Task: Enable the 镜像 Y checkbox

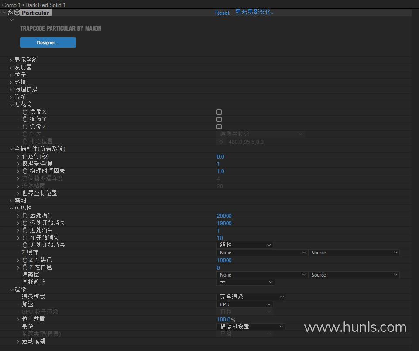Action: 219,119
